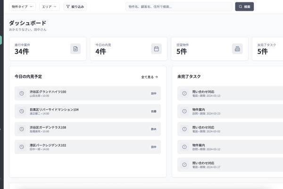The width and height of the screenshot is (283, 189).
Task: Click the ダッシュボード page title
Action: (x=28, y=23)
